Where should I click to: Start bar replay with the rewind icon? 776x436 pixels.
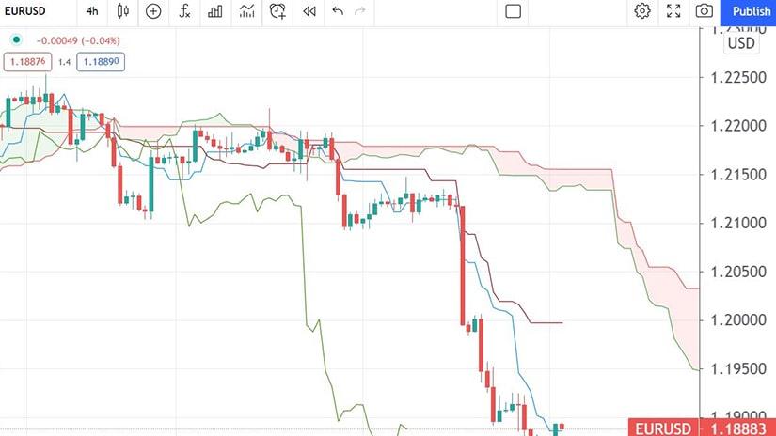pyautogui.click(x=309, y=11)
